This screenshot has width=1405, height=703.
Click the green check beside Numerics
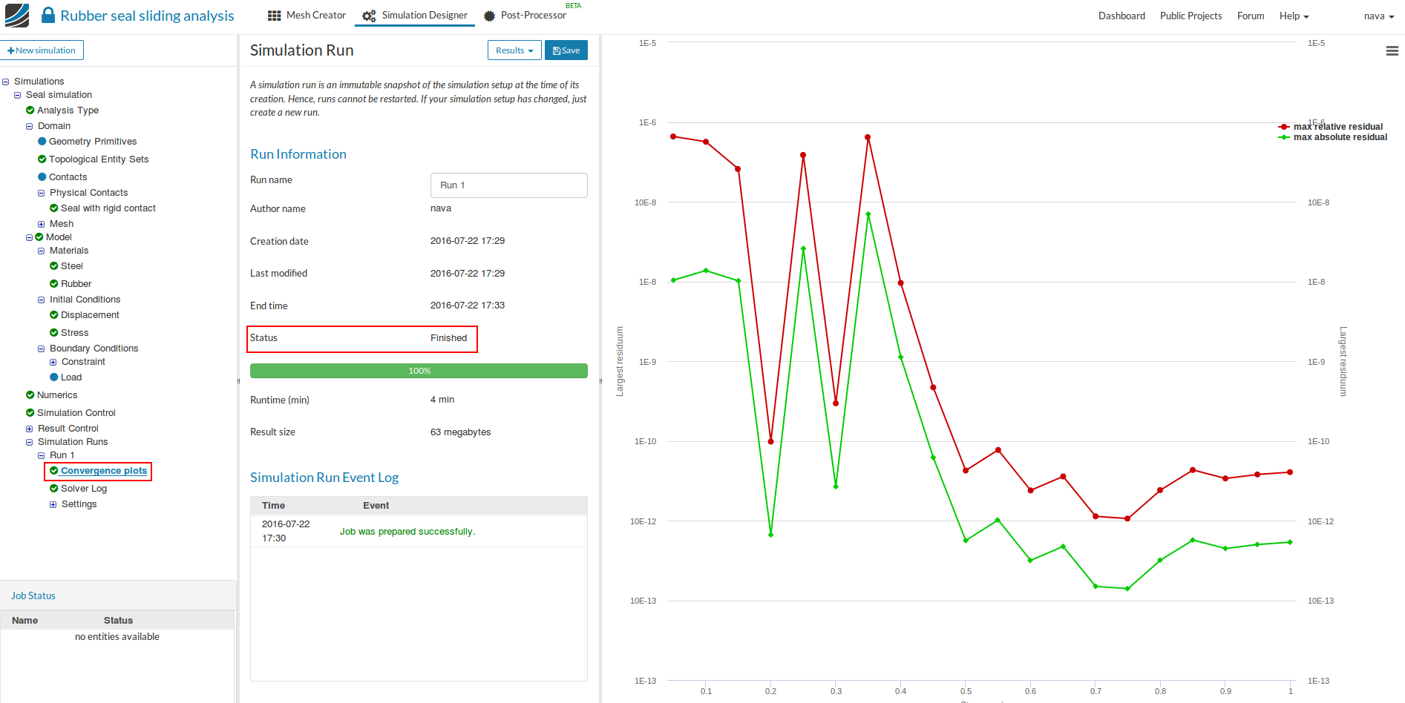pos(30,395)
